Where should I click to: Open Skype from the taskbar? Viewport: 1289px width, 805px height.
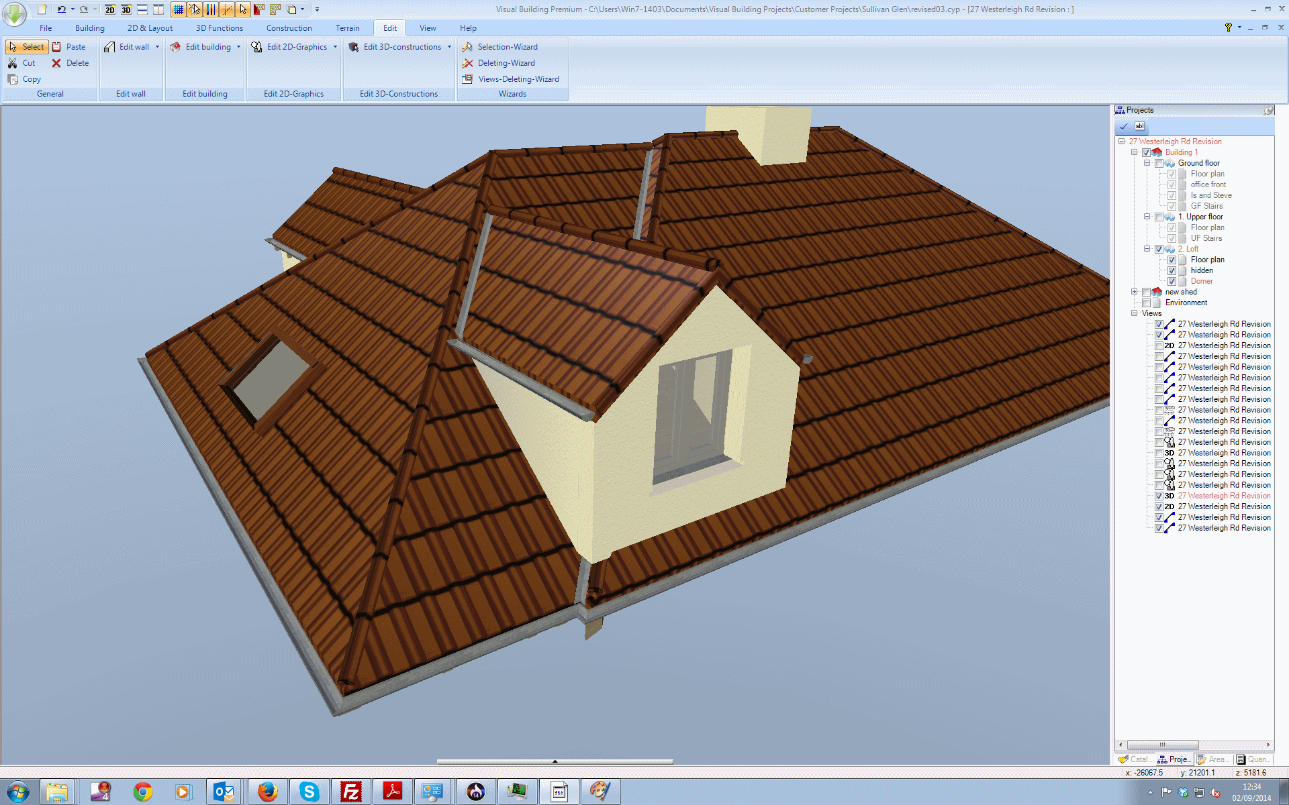click(x=309, y=792)
